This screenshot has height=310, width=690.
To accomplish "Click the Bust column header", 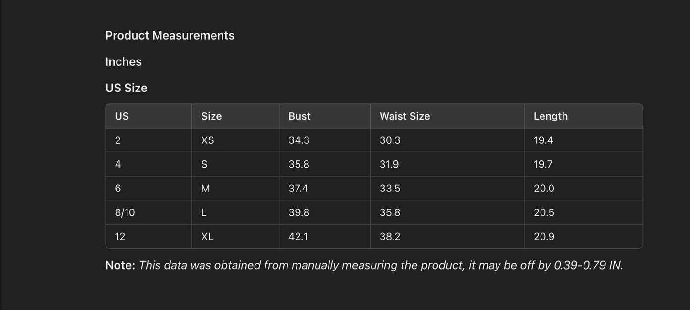I will click(x=299, y=116).
